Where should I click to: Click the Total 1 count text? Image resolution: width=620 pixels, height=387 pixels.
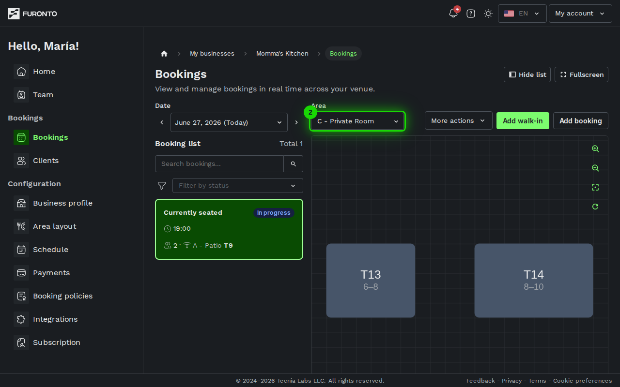click(291, 144)
